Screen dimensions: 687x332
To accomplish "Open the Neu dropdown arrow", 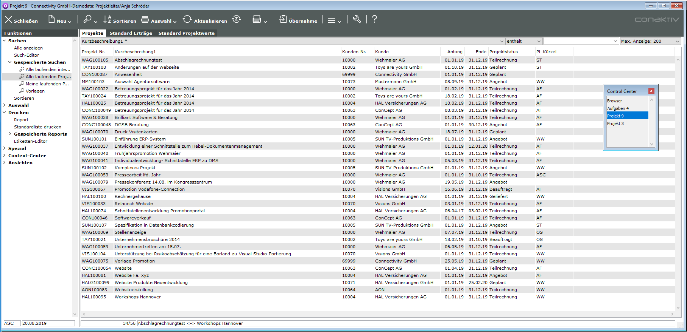I will (70, 22).
